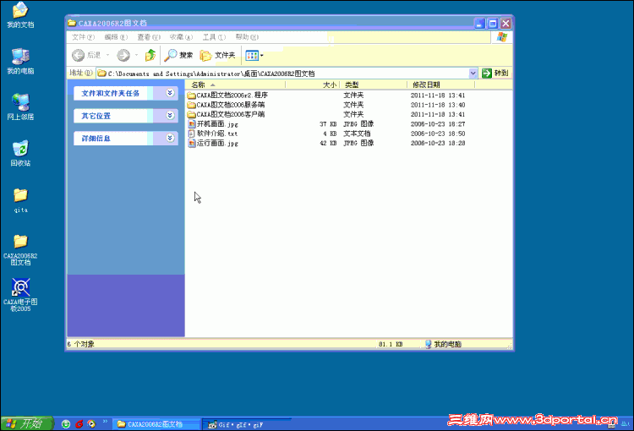Select the 运行画面.jpg file icon
634x431 pixels.
192,143
